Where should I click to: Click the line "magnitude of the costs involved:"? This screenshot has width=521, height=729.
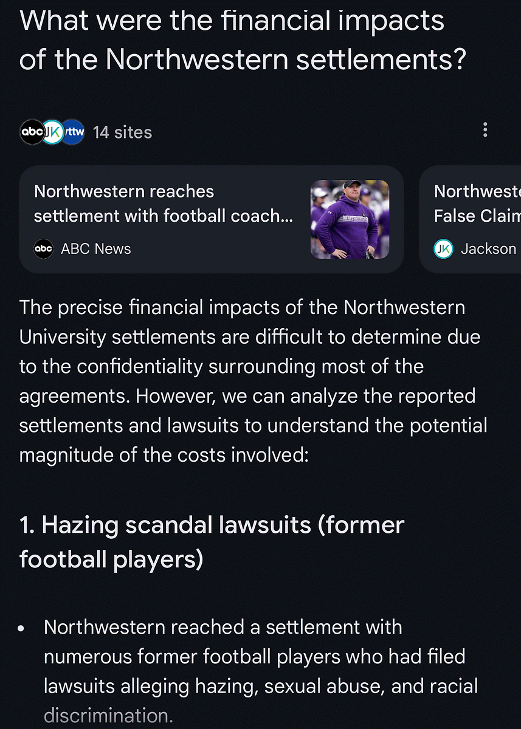click(164, 454)
